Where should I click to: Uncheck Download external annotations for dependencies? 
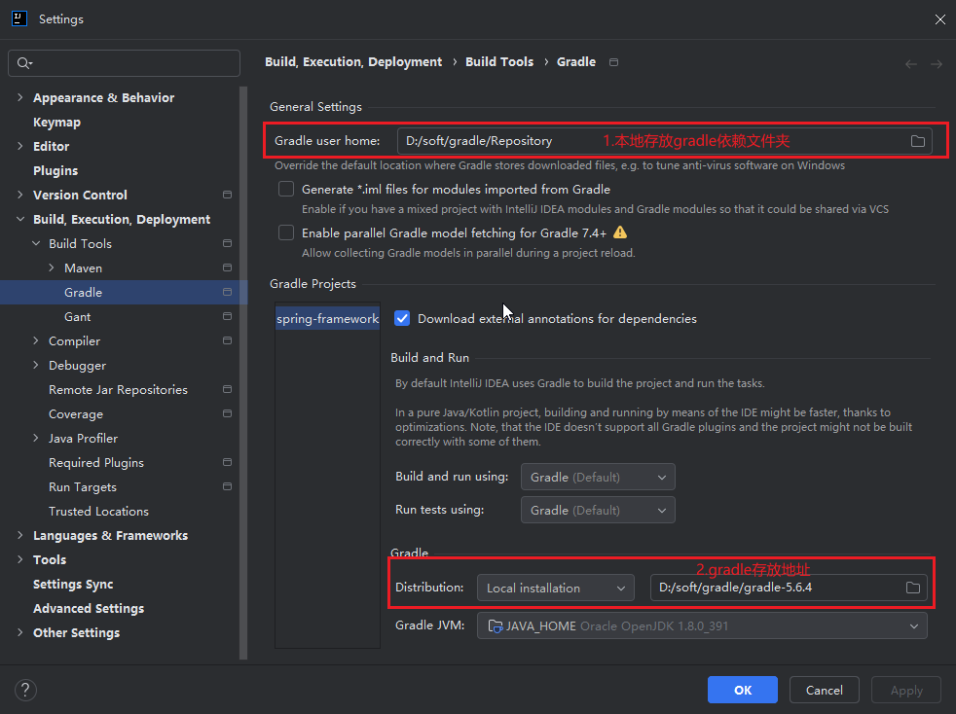pyautogui.click(x=402, y=319)
